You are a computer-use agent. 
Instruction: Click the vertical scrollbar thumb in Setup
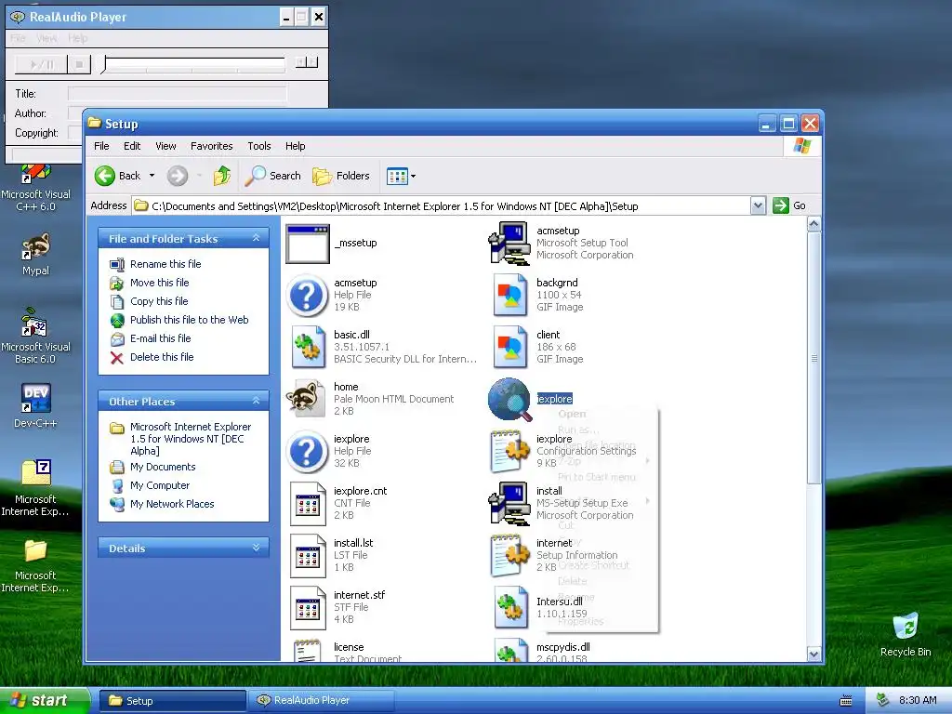click(x=813, y=358)
